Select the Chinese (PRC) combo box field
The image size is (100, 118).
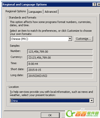[41, 39]
